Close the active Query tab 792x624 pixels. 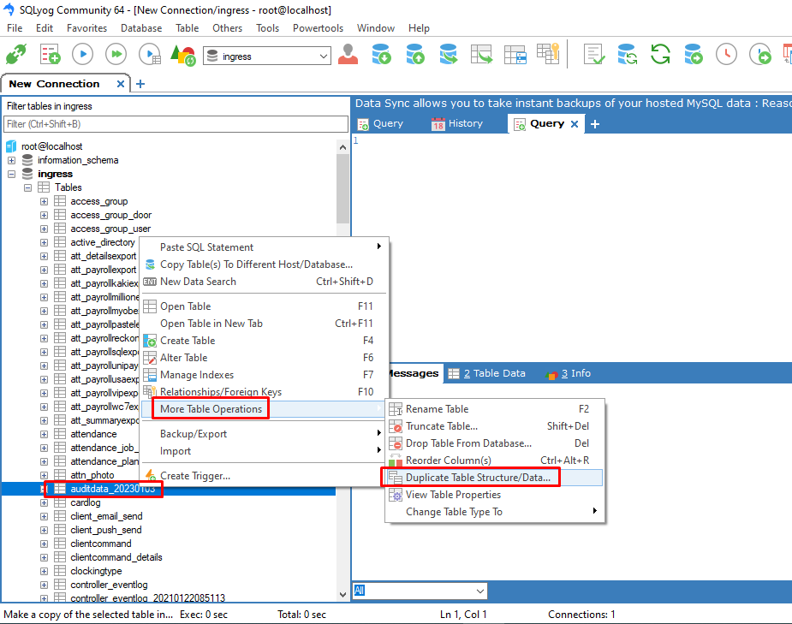coord(575,124)
